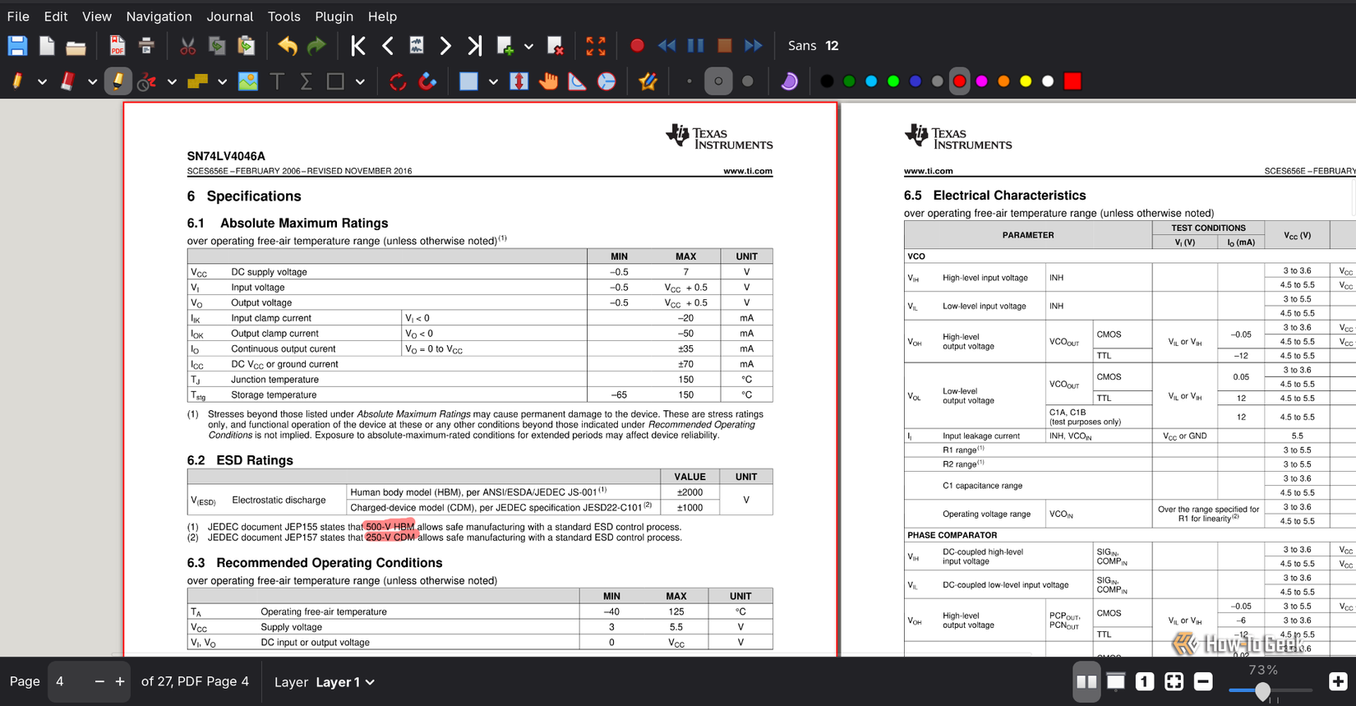Open the selection tool dropdown

[x=493, y=81]
